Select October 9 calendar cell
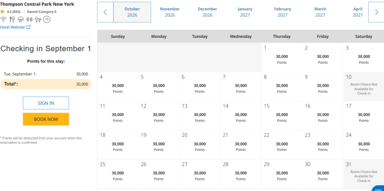384x191 pixels. point(323,86)
